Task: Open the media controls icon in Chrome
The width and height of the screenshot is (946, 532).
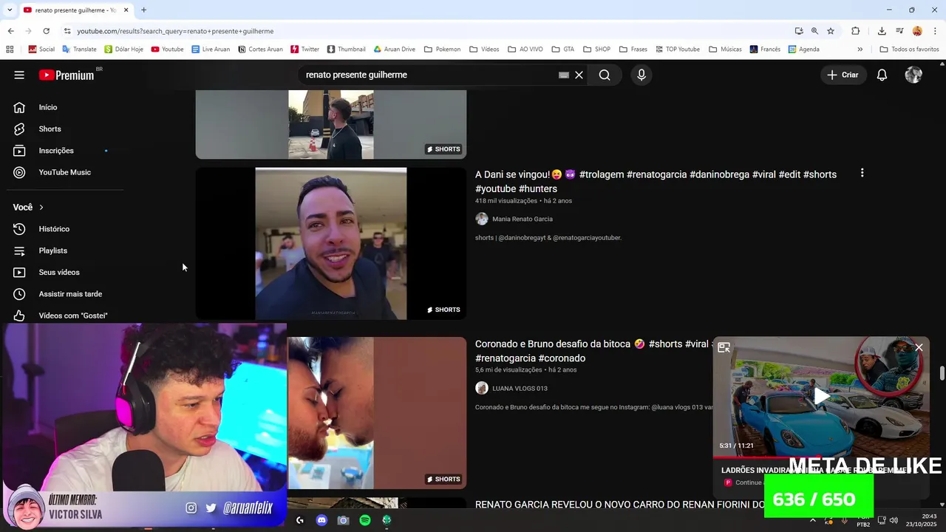Action: click(x=899, y=31)
